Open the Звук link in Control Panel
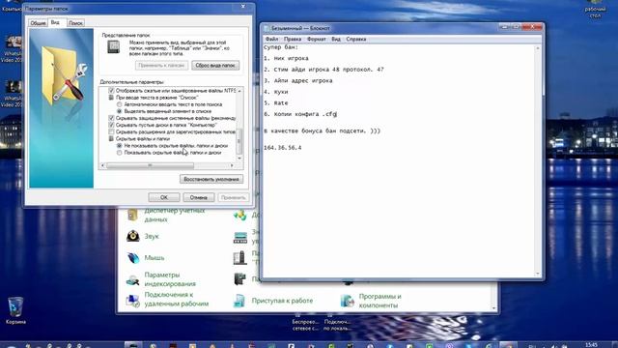The image size is (618, 348). pyautogui.click(x=152, y=236)
